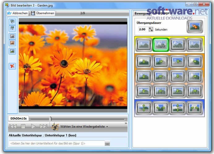Select the horizontal close-in transition
214x154 pixels.
coord(195,108)
